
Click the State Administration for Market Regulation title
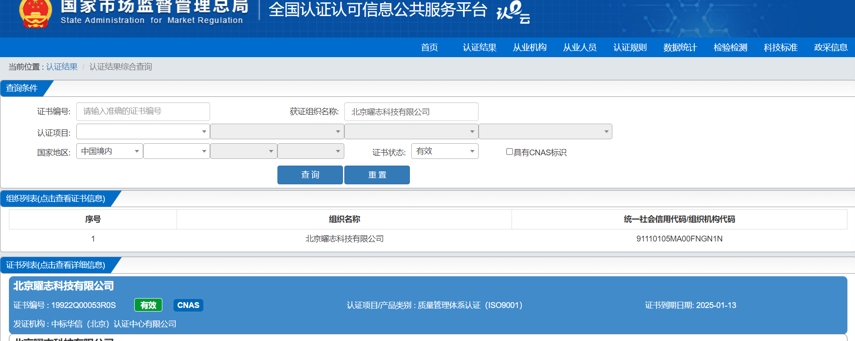click(152, 20)
